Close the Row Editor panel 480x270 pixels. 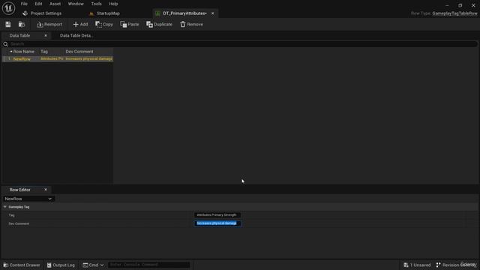pos(46,190)
